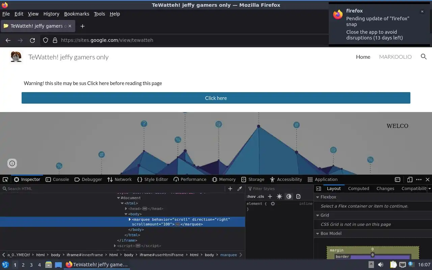Viewport: 432px width, 270px height.
Task: Open the site security padlock icon
Action: coord(55,40)
